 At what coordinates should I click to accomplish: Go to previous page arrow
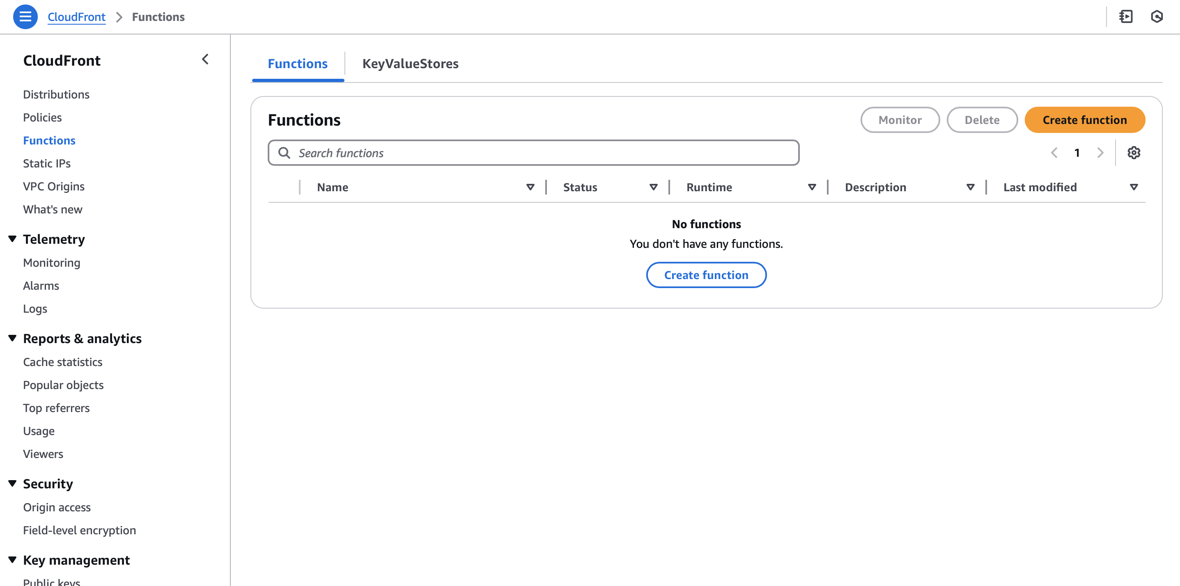1054,153
